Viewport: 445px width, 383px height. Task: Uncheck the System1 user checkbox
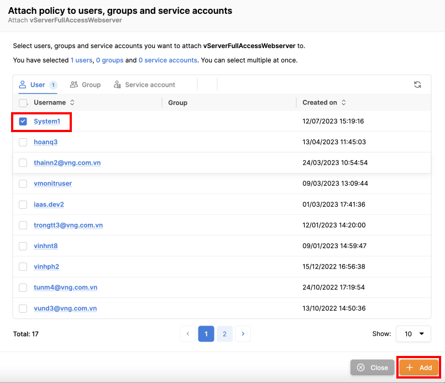point(23,122)
